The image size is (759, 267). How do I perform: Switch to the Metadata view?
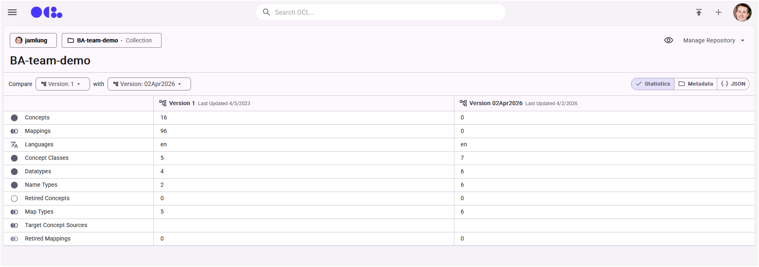696,84
